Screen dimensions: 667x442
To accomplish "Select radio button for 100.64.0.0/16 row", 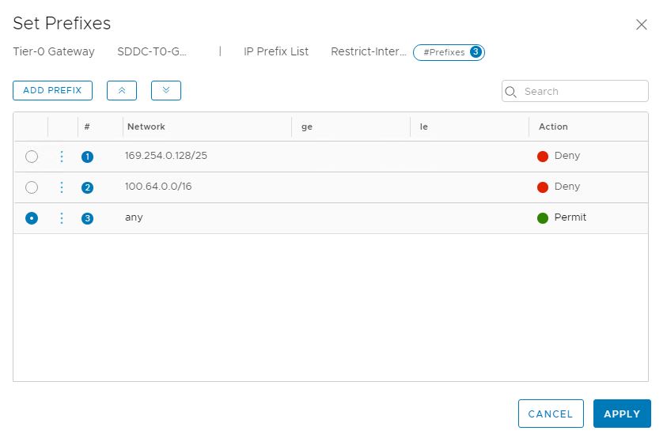I will [x=32, y=187].
